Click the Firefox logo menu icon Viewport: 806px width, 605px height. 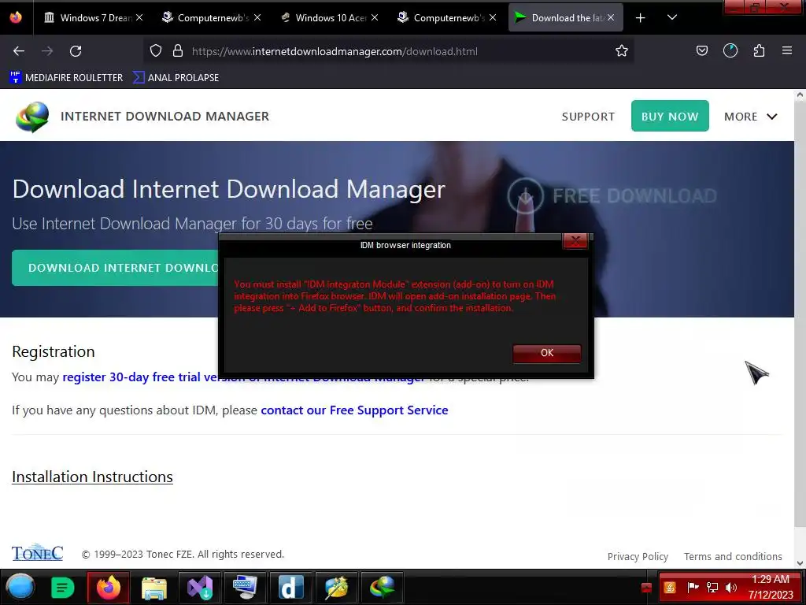tap(16, 17)
